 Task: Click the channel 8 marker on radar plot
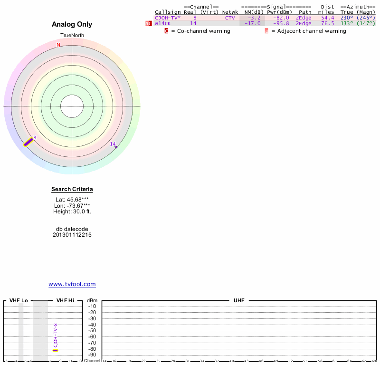click(28, 142)
